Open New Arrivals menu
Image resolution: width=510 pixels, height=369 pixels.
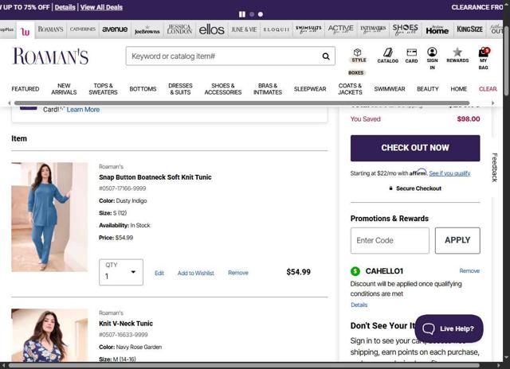pos(64,89)
